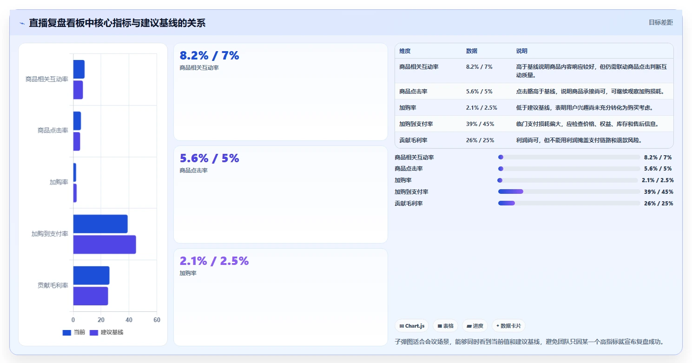
Task: Click the footer note starting 子弹图适合会议场景
Action: point(529,342)
